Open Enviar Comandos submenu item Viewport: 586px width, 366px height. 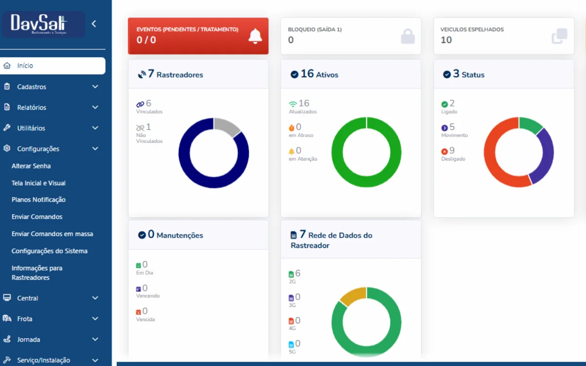pyautogui.click(x=37, y=217)
